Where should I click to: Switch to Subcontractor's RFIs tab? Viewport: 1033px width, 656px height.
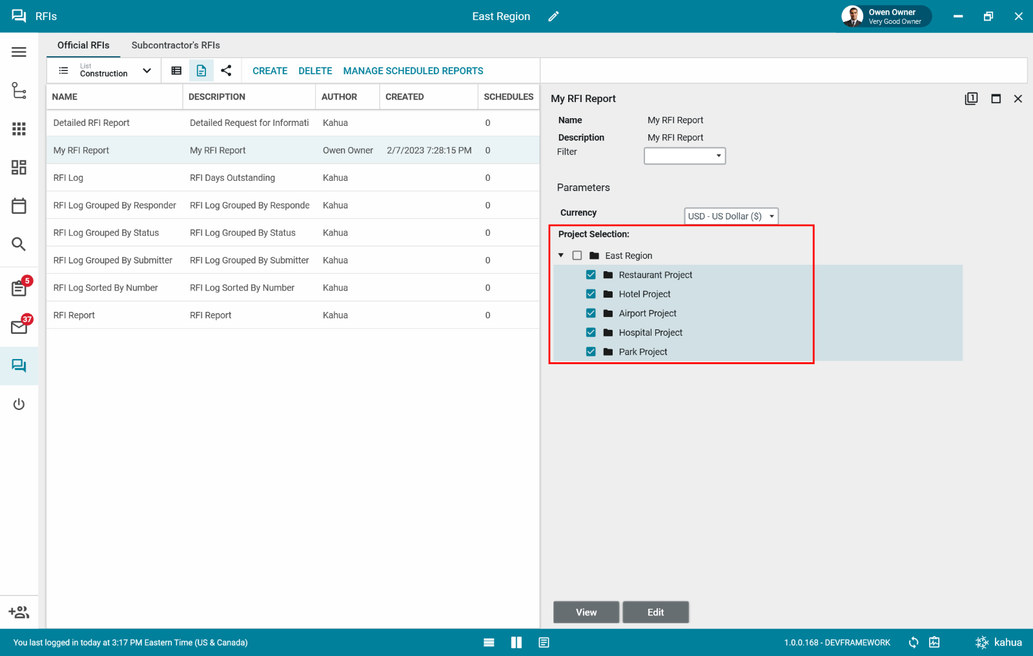click(176, 45)
